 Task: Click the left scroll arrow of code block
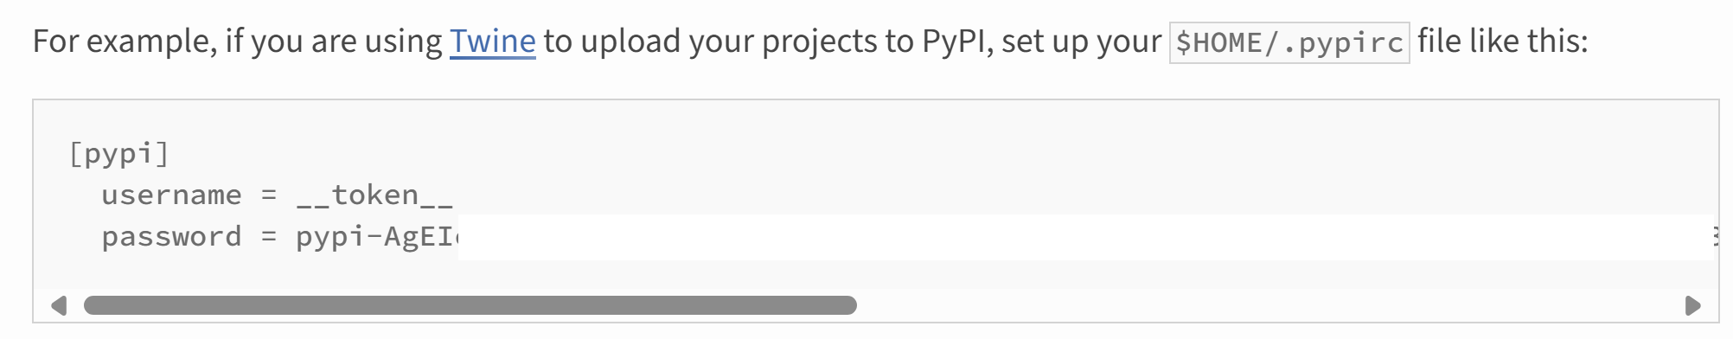(x=59, y=305)
